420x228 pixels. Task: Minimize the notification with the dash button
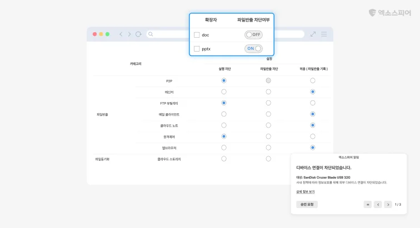(368, 205)
